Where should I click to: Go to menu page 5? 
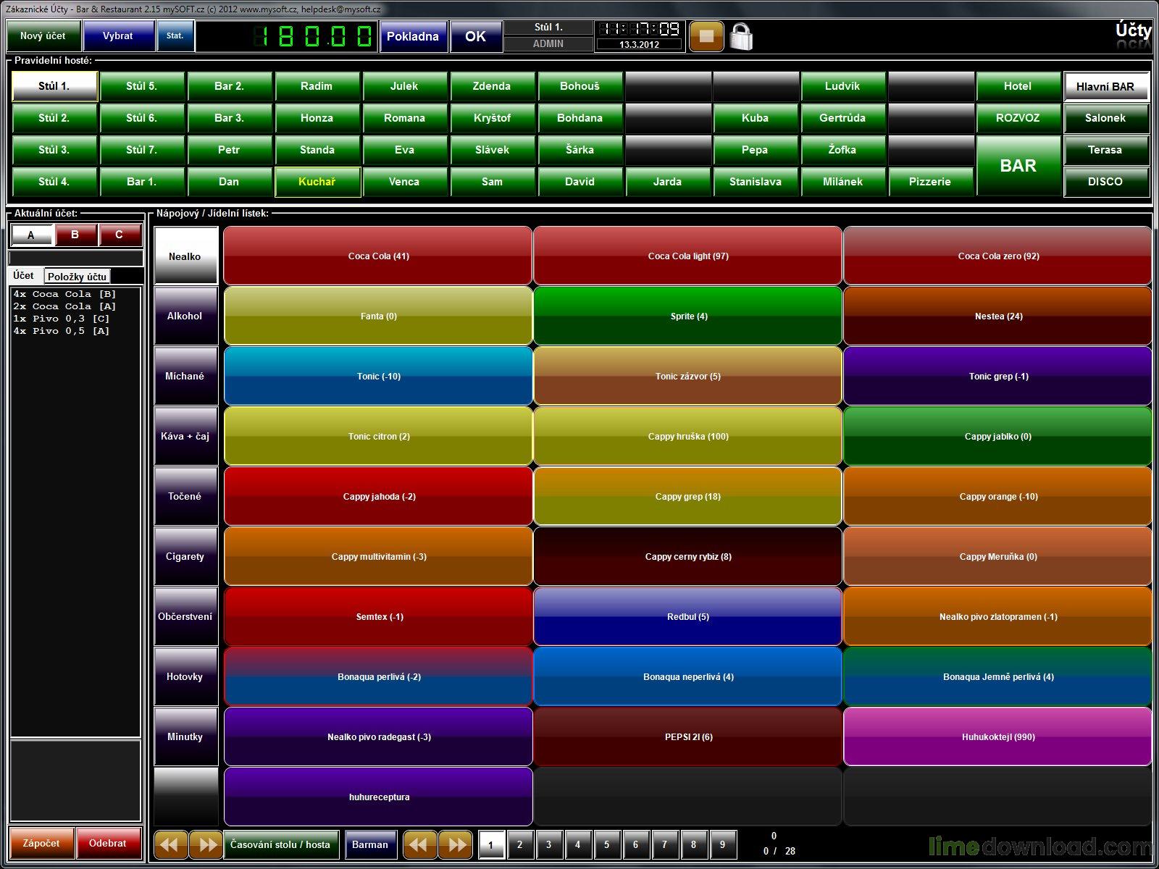pos(606,844)
